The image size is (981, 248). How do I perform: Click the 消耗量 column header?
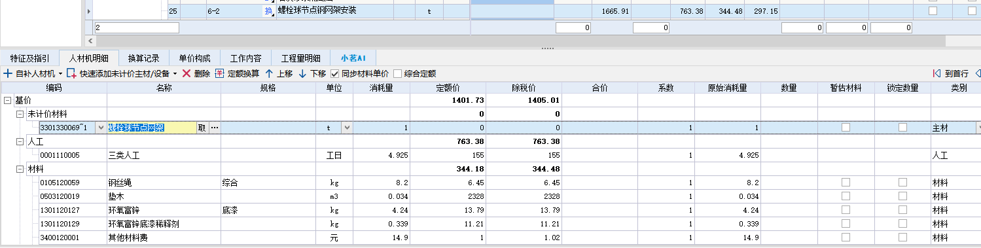[381, 88]
